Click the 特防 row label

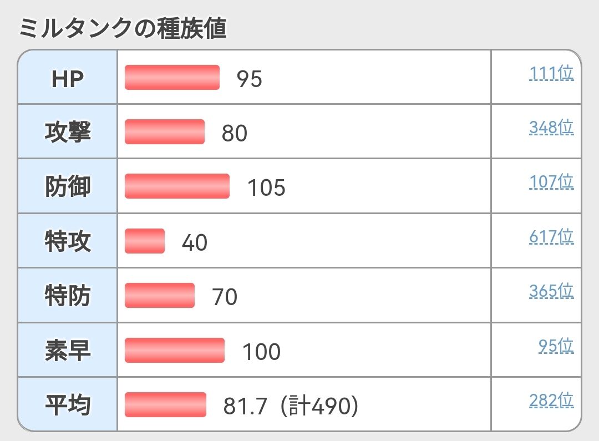pyautogui.click(x=68, y=296)
